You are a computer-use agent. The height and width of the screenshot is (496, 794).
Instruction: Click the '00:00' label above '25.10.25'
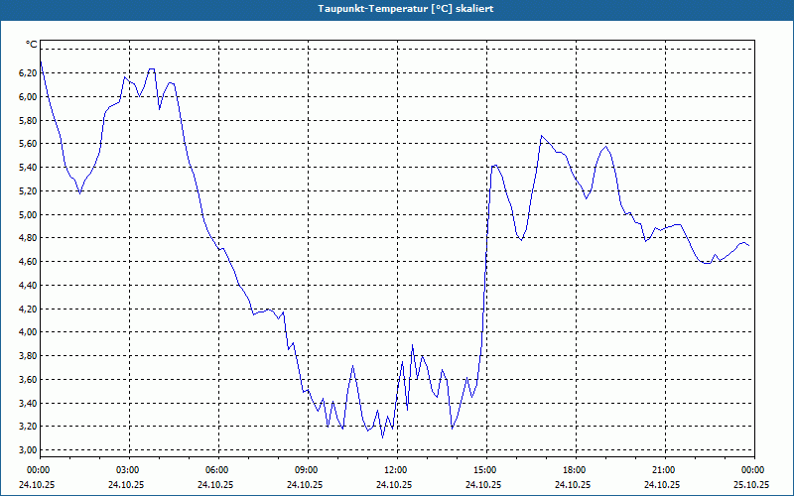pos(754,470)
